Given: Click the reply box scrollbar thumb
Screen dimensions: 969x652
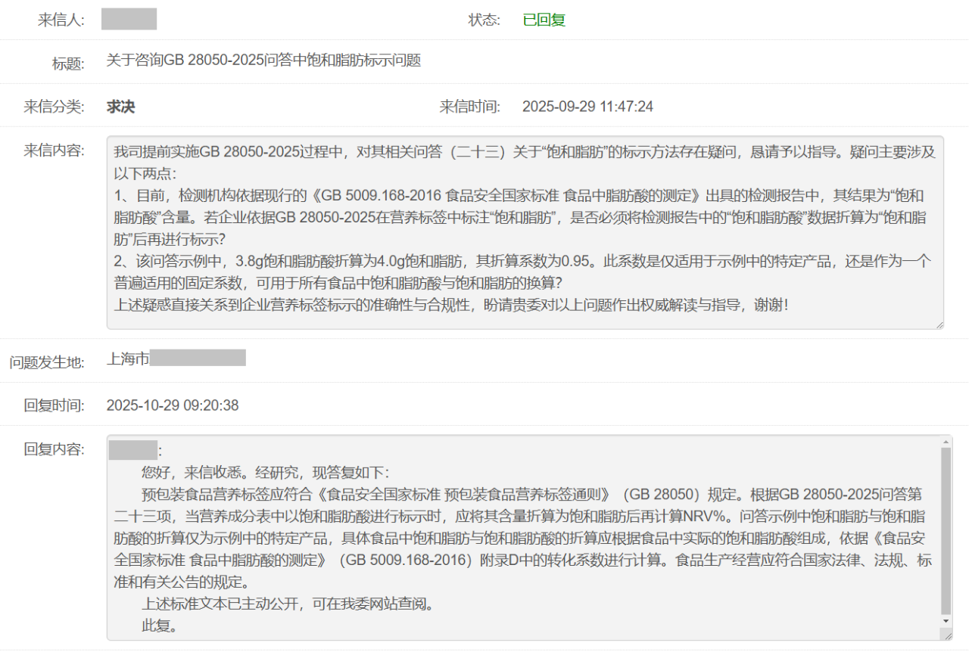Looking at the screenshot, I should coord(946,529).
